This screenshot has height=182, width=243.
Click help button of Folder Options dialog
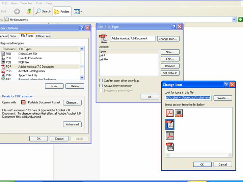click(82, 28)
